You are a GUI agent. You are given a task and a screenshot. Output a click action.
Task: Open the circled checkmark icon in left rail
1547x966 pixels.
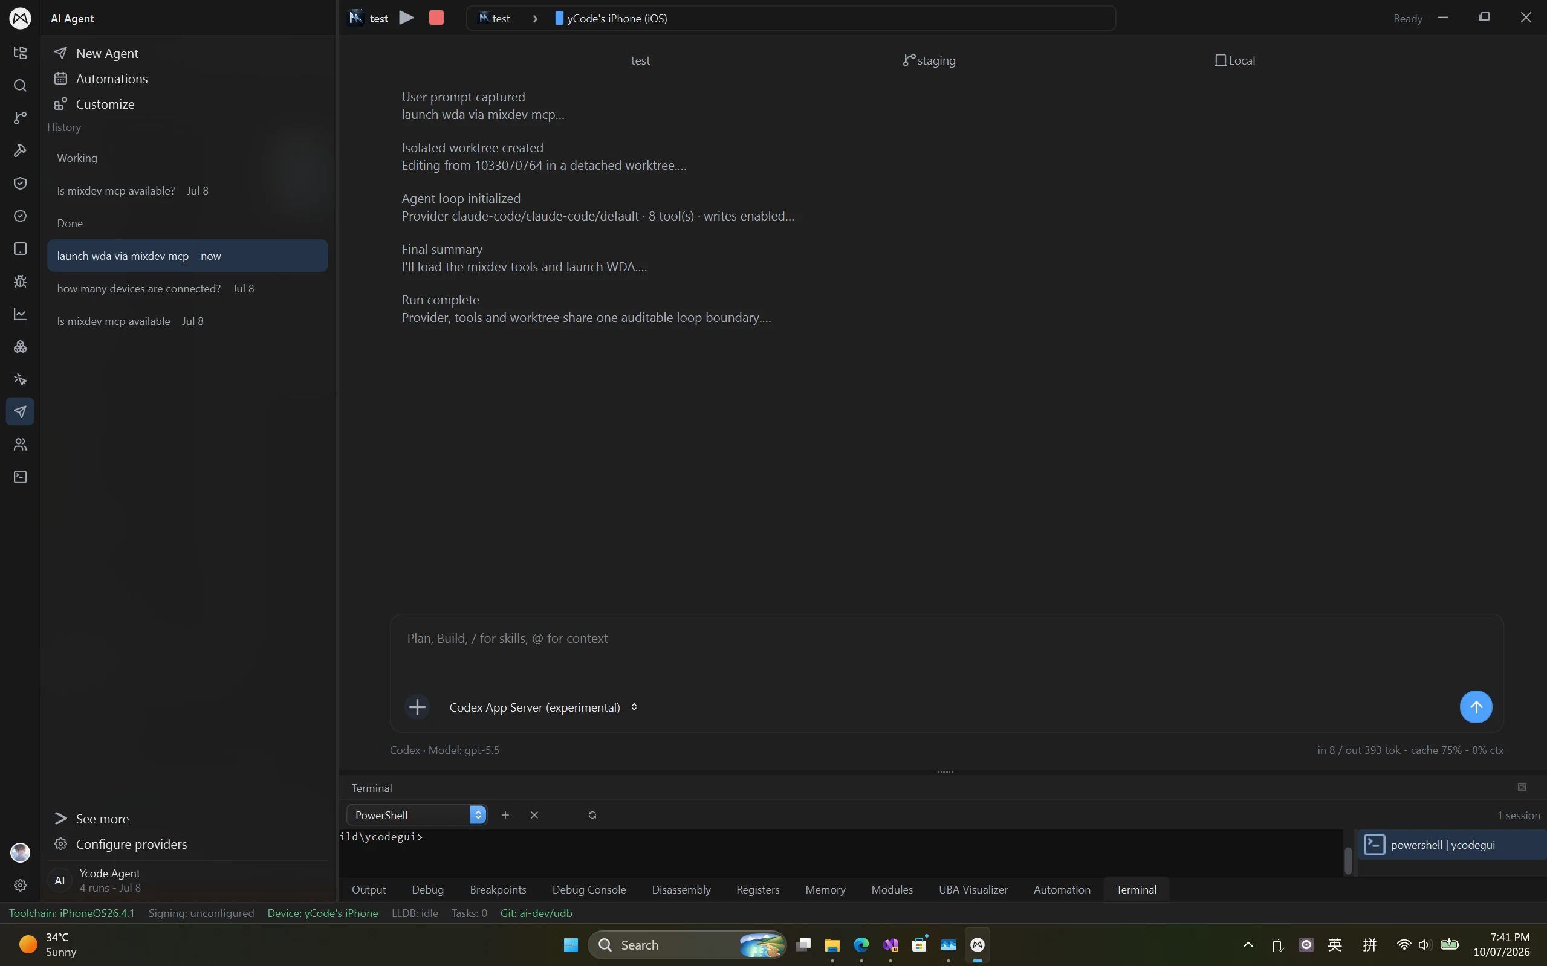pos(20,216)
